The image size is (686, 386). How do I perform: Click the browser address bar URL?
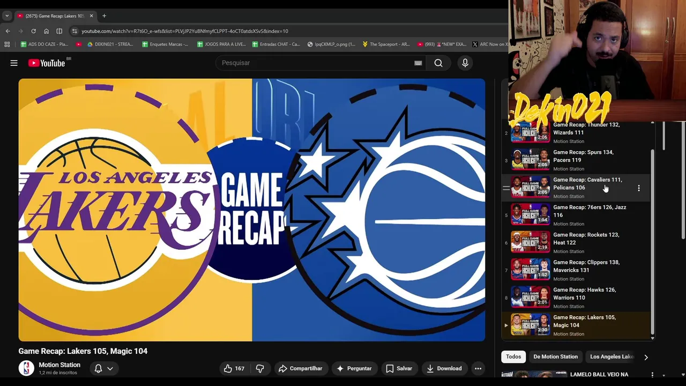point(185,31)
